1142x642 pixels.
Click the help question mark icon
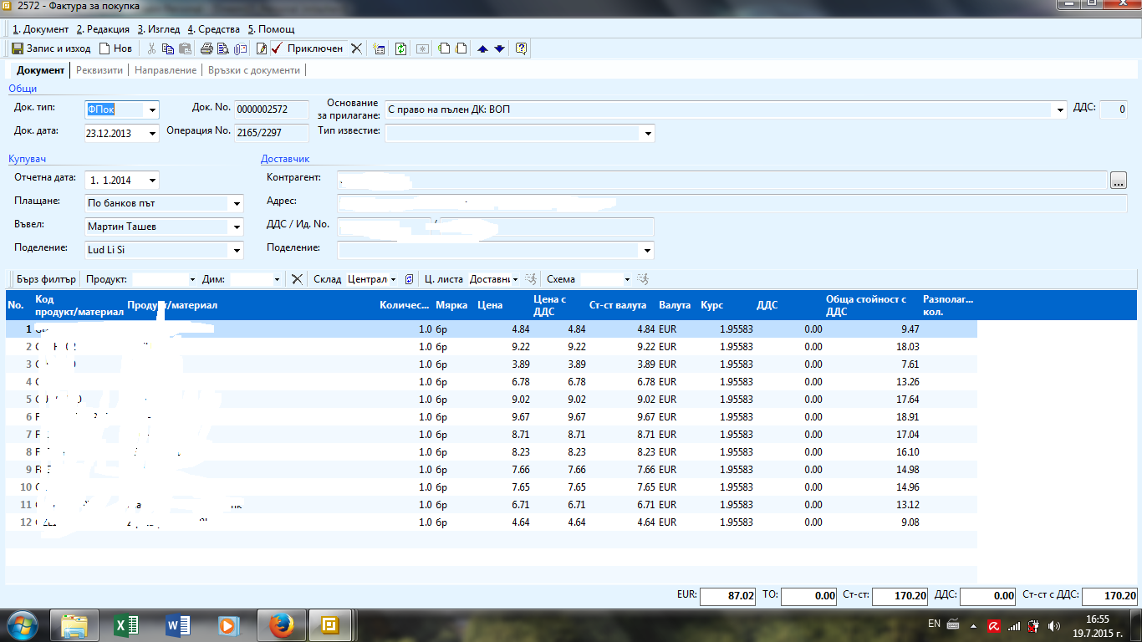(x=521, y=48)
